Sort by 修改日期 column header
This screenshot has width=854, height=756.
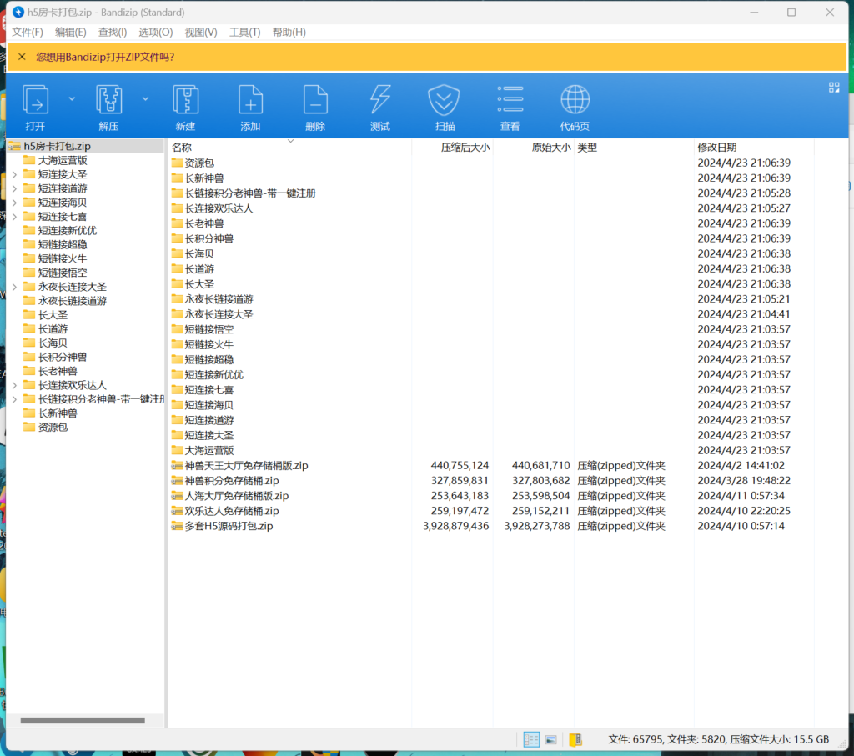point(717,148)
